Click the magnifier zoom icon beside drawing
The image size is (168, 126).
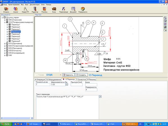[165, 18]
